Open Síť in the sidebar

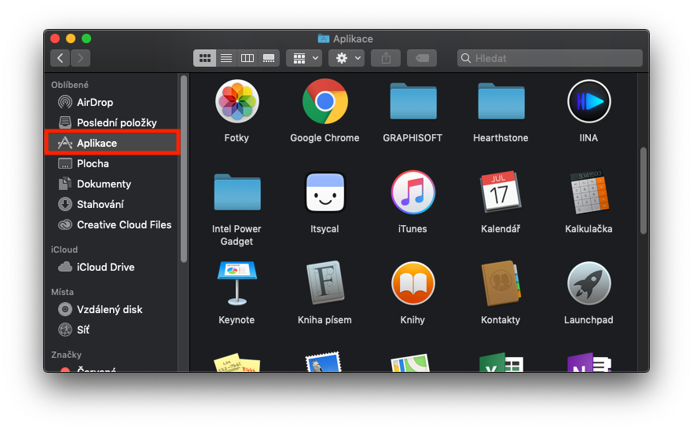click(112, 330)
